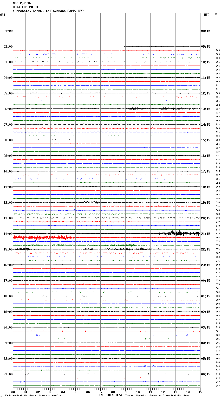Click the 'Each Vertical Division = 200.00 microvolts' note
The width and height of the screenshot is (221, 399).
pos(33,396)
